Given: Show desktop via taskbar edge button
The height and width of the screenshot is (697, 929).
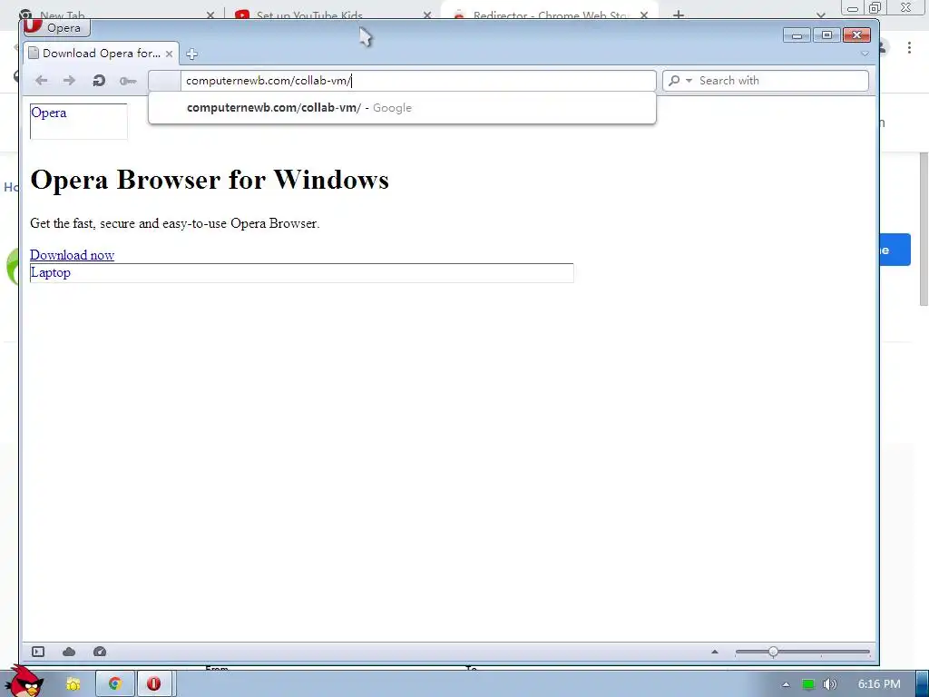Looking at the screenshot, I should point(923,684).
